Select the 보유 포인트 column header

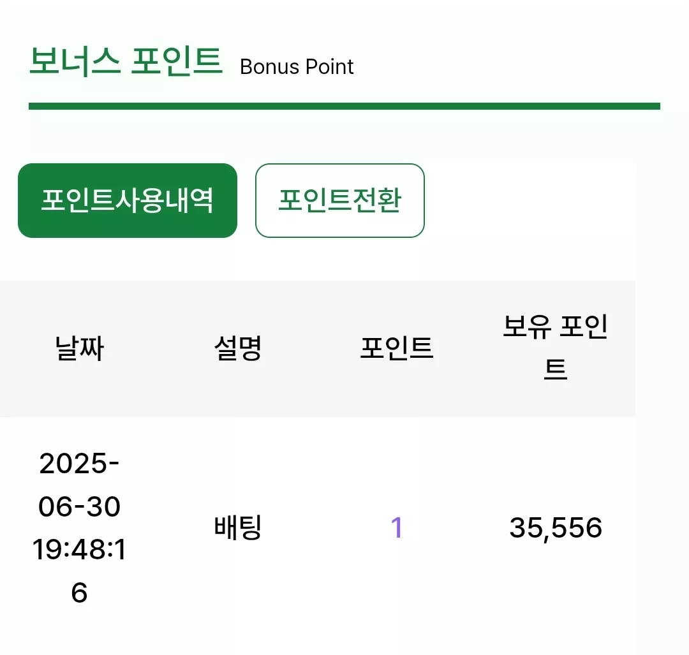(x=556, y=347)
